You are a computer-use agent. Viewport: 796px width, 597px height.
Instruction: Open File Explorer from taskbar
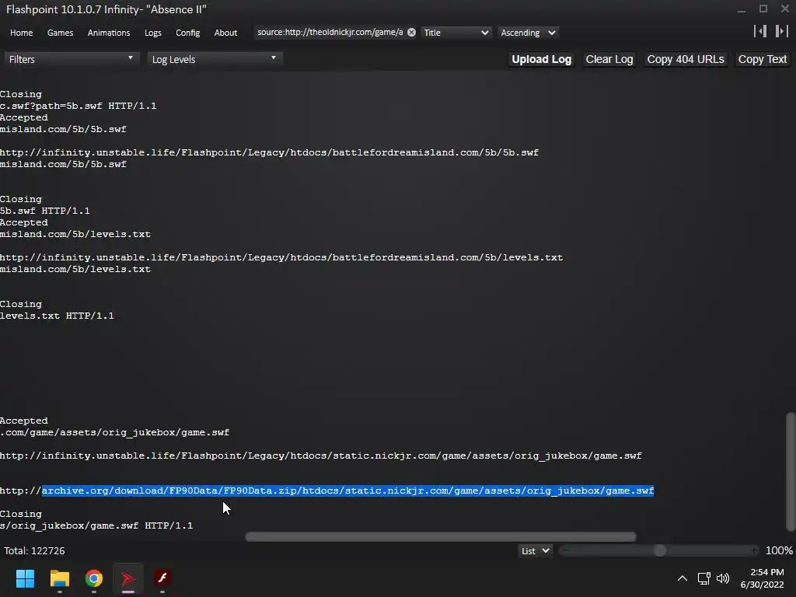(59, 578)
